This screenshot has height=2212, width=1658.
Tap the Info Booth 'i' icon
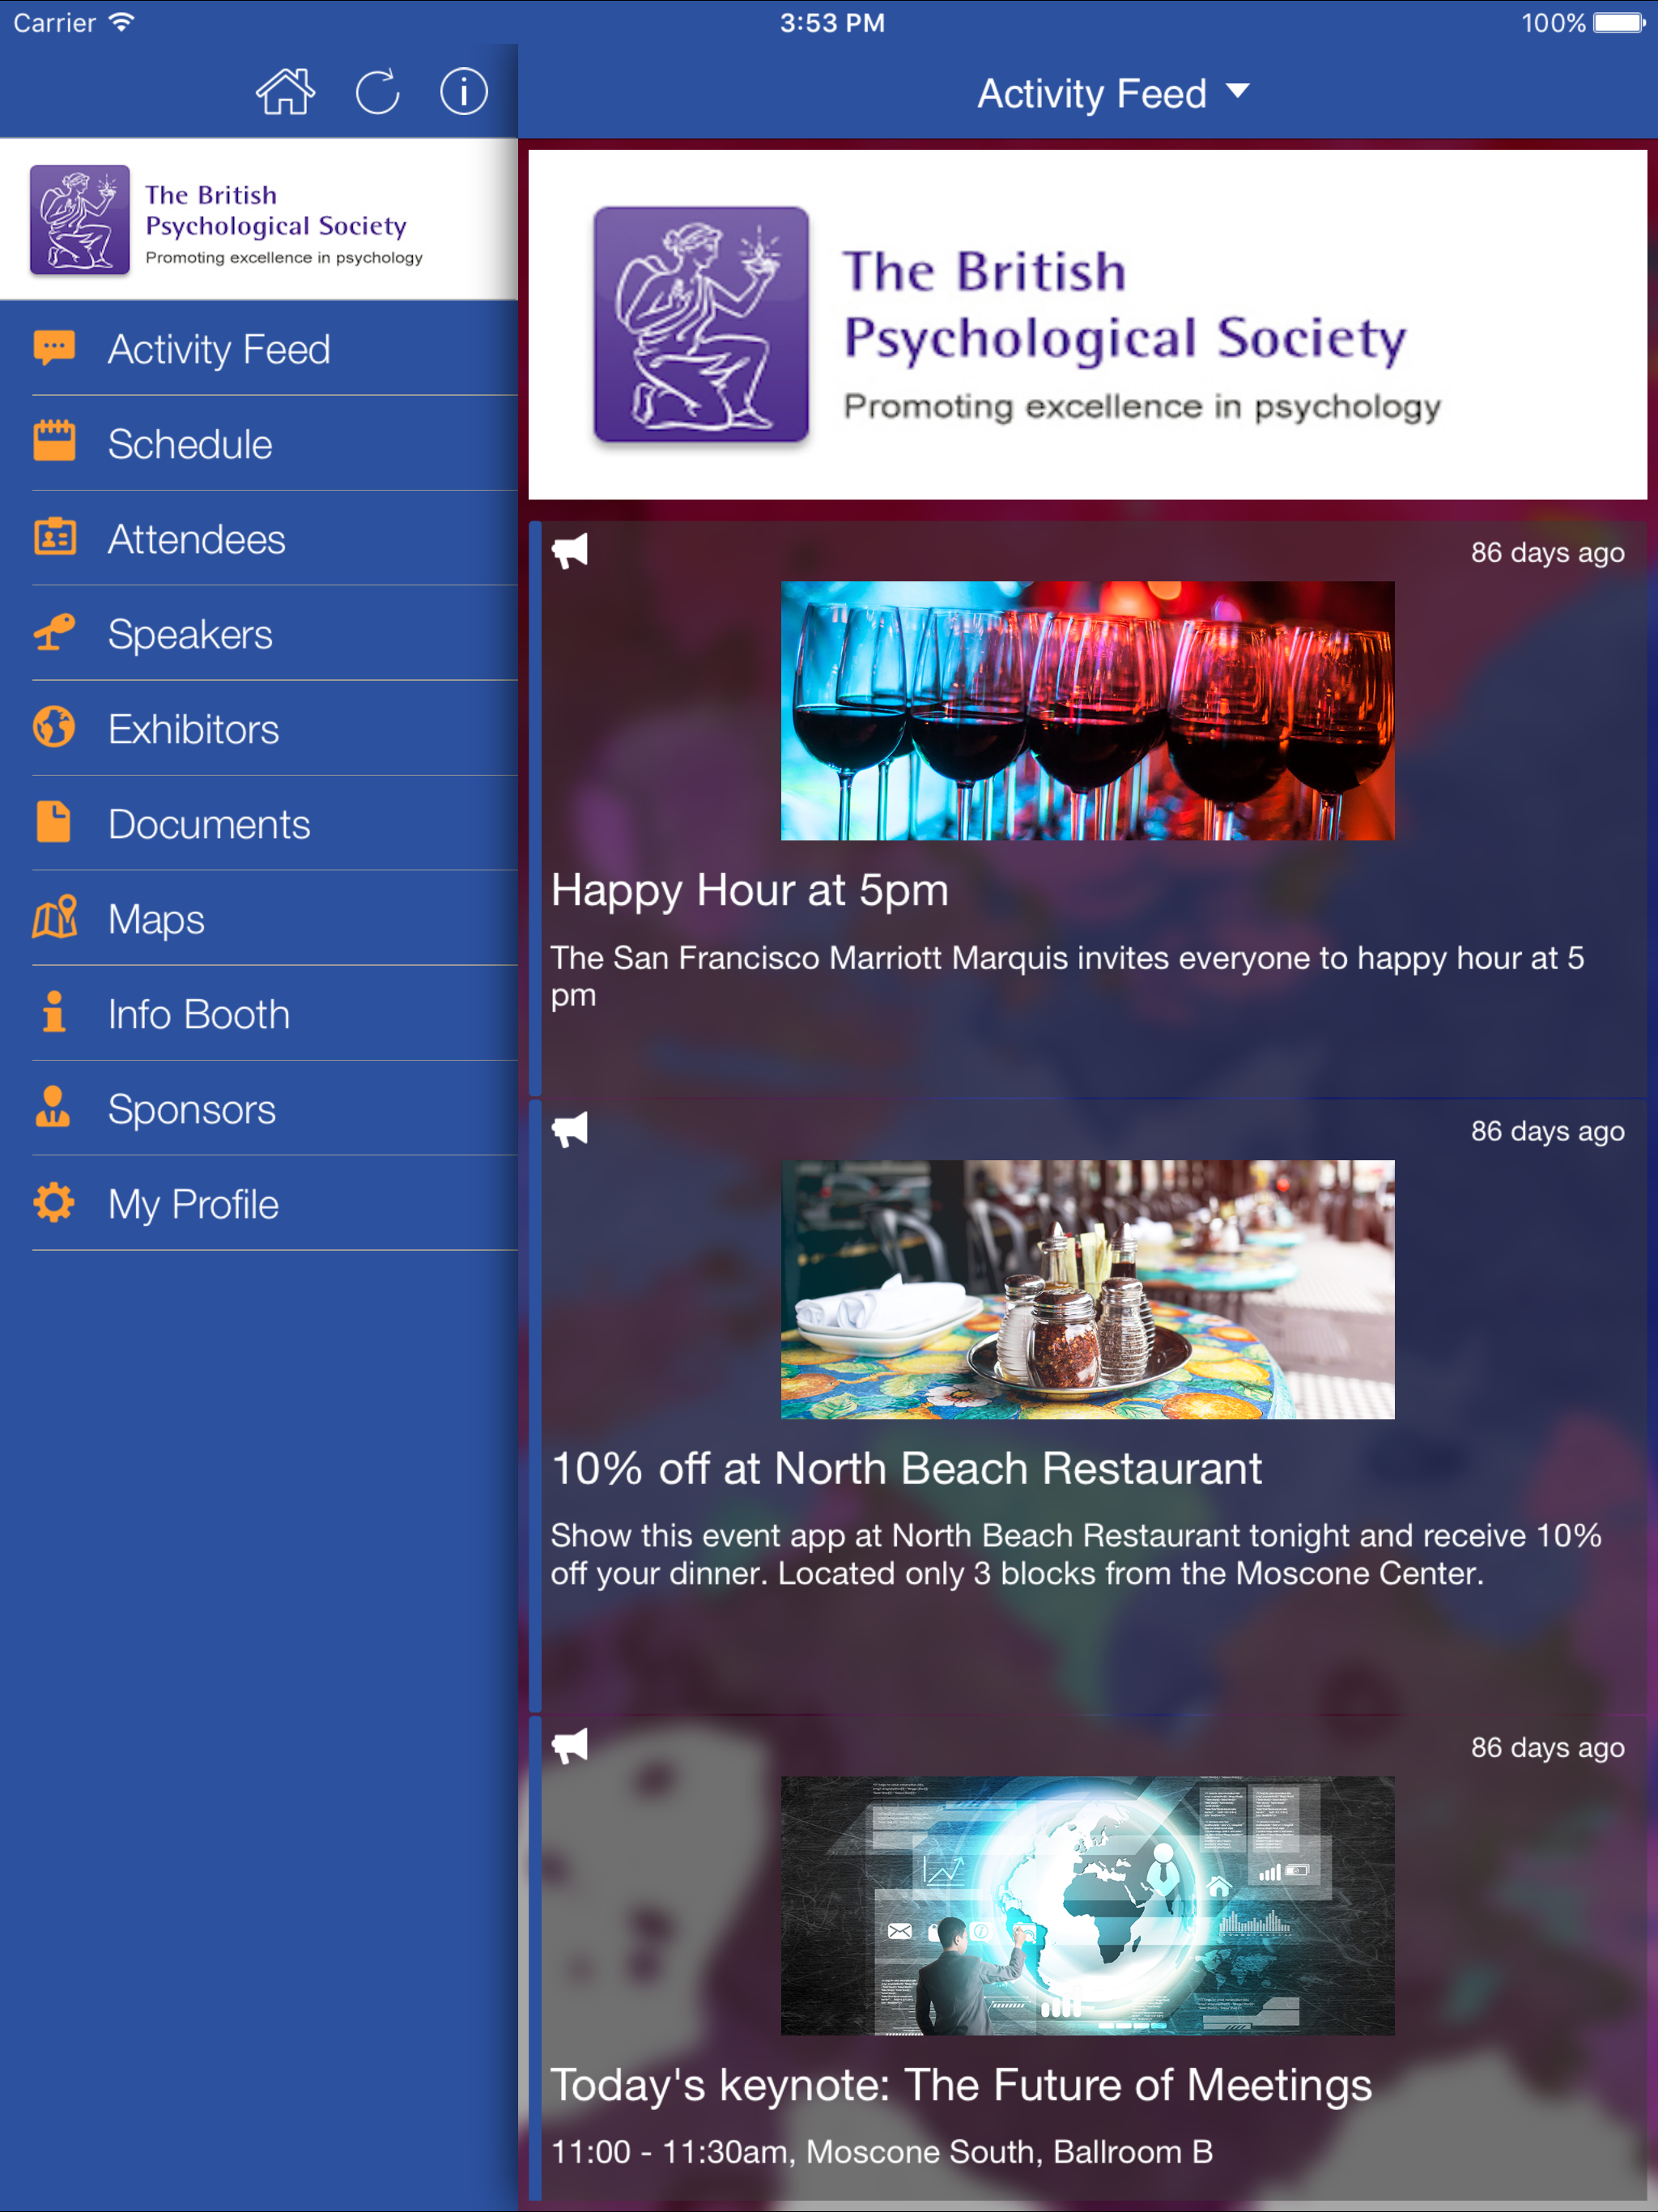point(54,1012)
